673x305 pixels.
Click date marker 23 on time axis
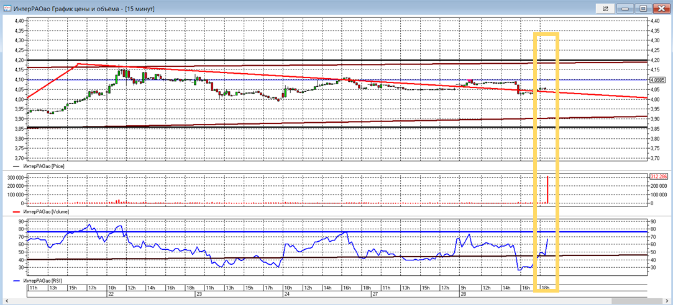[x=199, y=294]
